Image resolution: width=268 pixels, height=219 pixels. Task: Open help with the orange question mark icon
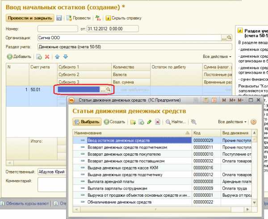point(253,122)
